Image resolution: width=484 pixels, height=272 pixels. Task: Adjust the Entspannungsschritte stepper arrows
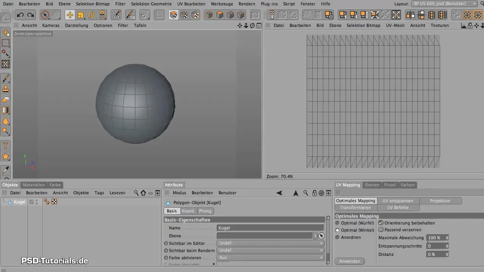(447, 246)
